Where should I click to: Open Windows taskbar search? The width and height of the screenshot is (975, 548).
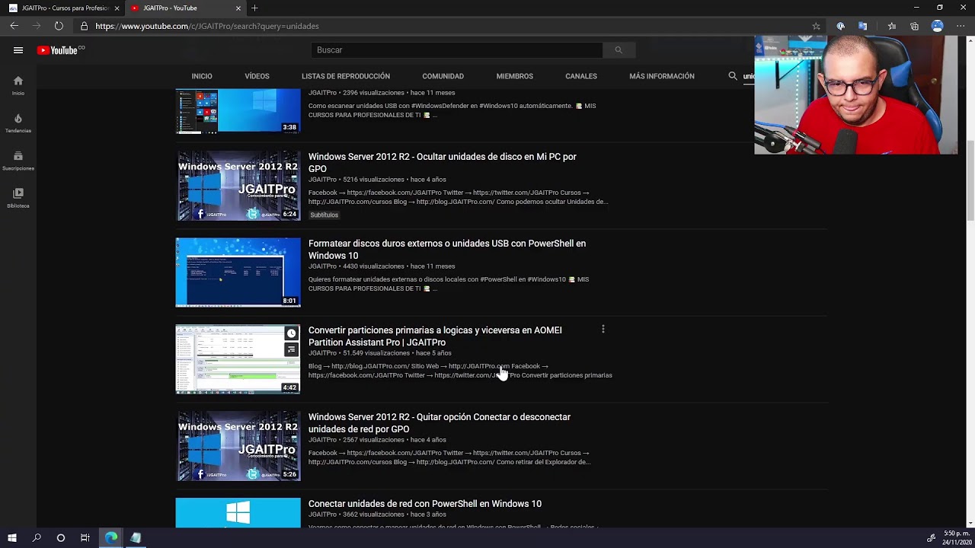pos(37,538)
